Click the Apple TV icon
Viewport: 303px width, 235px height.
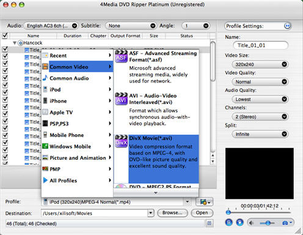pyautogui.click(x=45, y=112)
